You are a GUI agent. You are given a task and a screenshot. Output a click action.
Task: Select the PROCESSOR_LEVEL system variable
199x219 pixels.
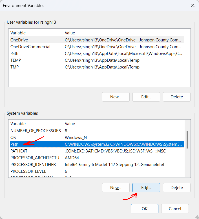coord(97,171)
